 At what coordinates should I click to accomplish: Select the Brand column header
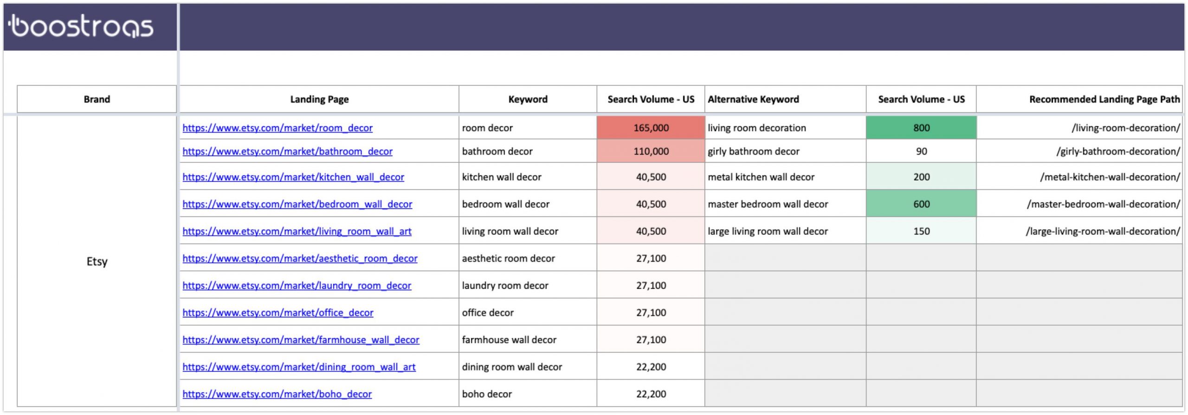pyautogui.click(x=97, y=99)
